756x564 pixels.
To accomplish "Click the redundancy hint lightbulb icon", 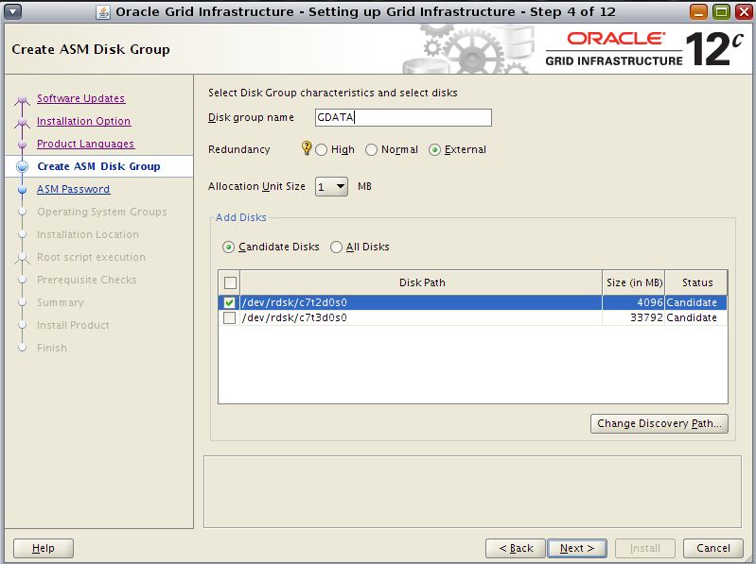I will tap(306, 147).
